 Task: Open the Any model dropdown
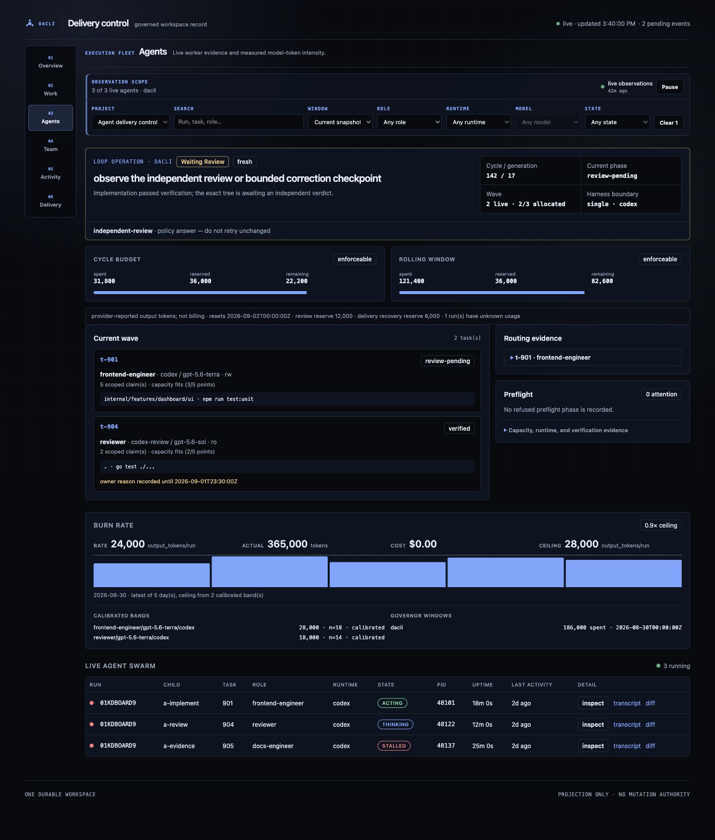548,122
